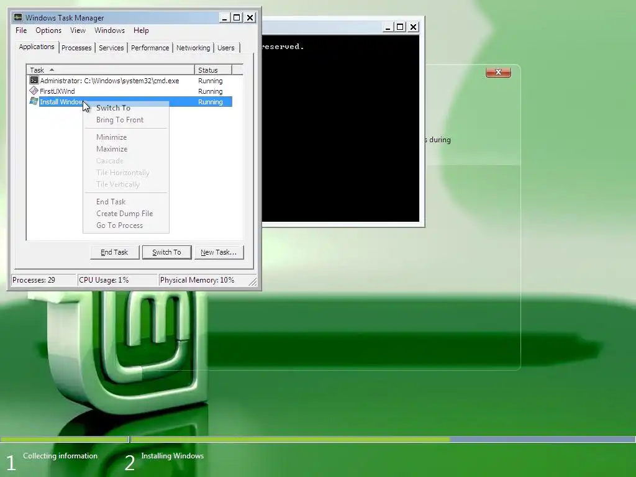Click the Task Manager title bar icon
This screenshot has width=636, height=477.
coord(18,17)
